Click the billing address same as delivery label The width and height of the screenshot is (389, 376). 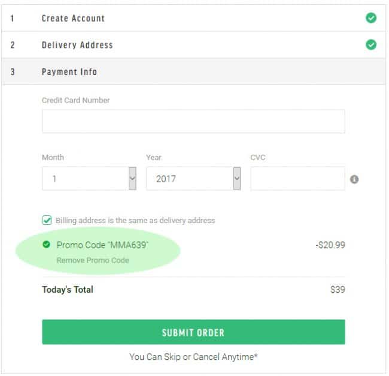[x=135, y=221]
